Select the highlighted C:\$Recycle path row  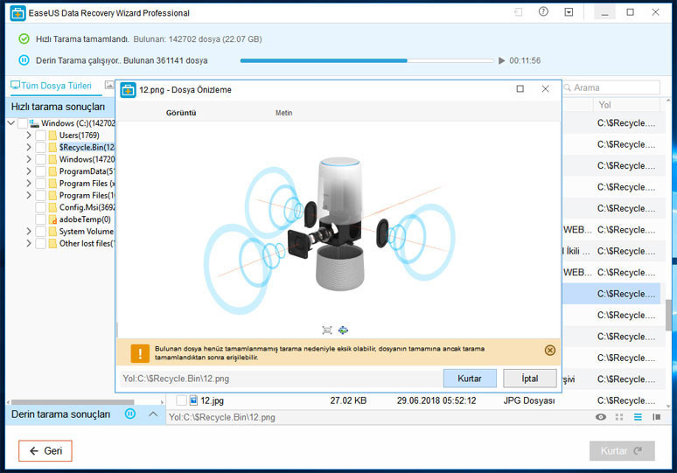pos(611,294)
